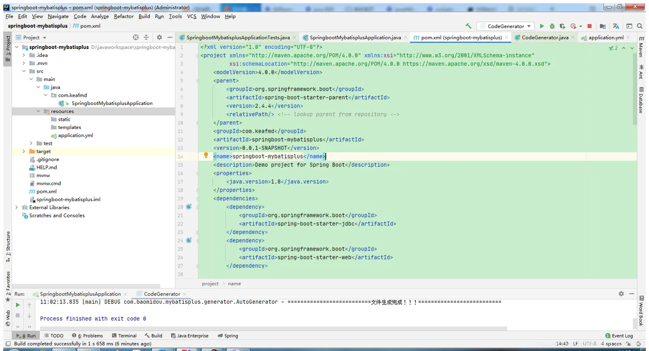Switch to application.yml editor tab

(606, 37)
